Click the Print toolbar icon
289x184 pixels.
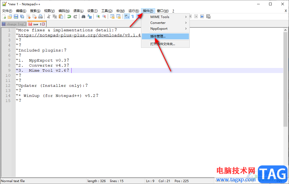coord(40,16)
